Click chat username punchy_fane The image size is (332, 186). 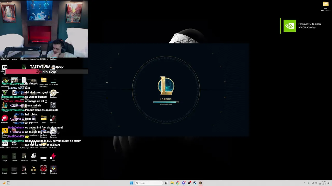pyautogui.click(x=16, y=88)
